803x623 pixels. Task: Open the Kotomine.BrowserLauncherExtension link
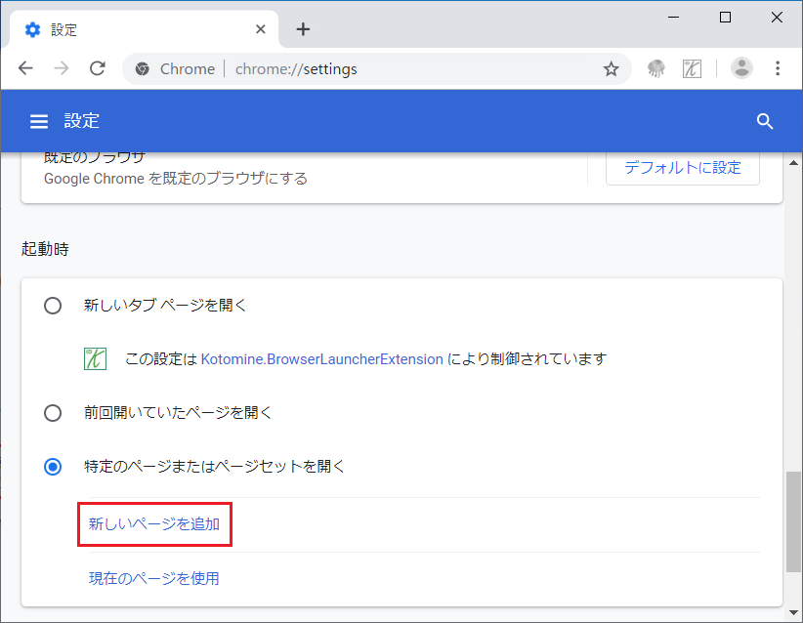pos(321,359)
